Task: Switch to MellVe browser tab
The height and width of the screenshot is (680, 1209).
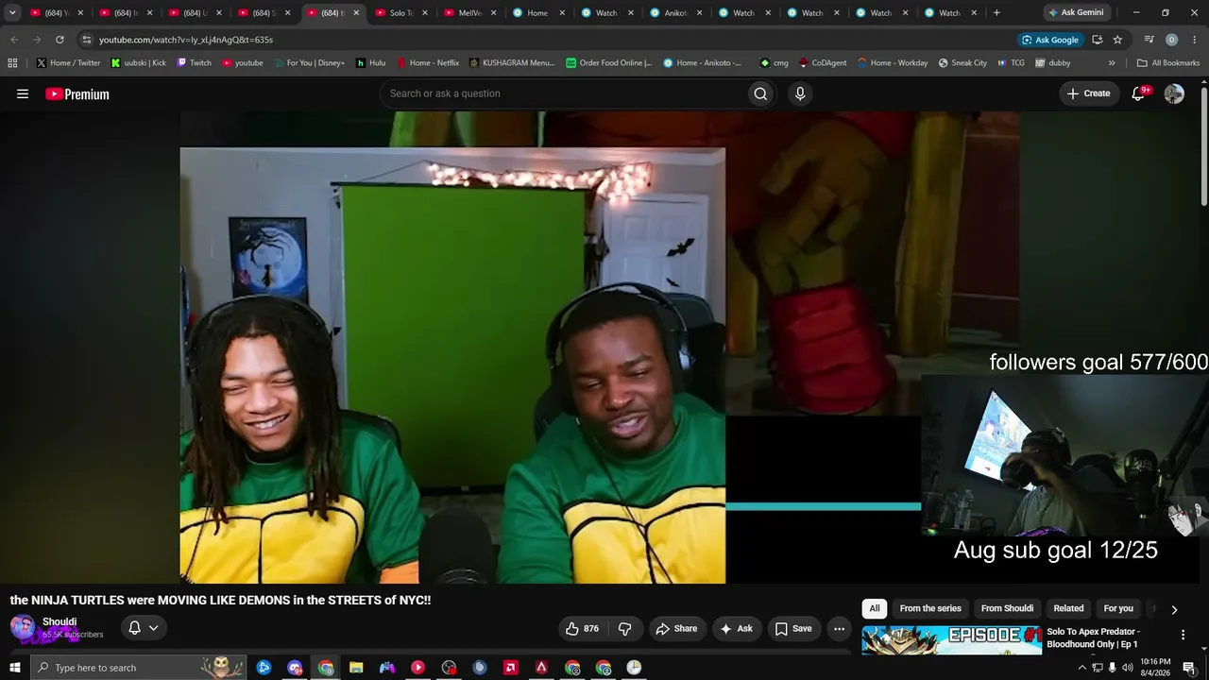Action: coord(470,13)
